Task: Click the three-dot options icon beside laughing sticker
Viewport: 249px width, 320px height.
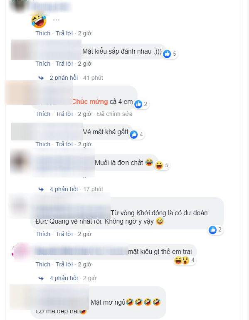Action: click(x=56, y=20)
